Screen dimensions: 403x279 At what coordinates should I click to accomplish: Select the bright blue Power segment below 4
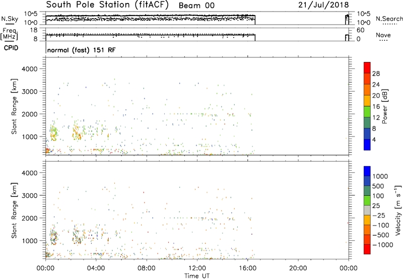coord(367,145)
